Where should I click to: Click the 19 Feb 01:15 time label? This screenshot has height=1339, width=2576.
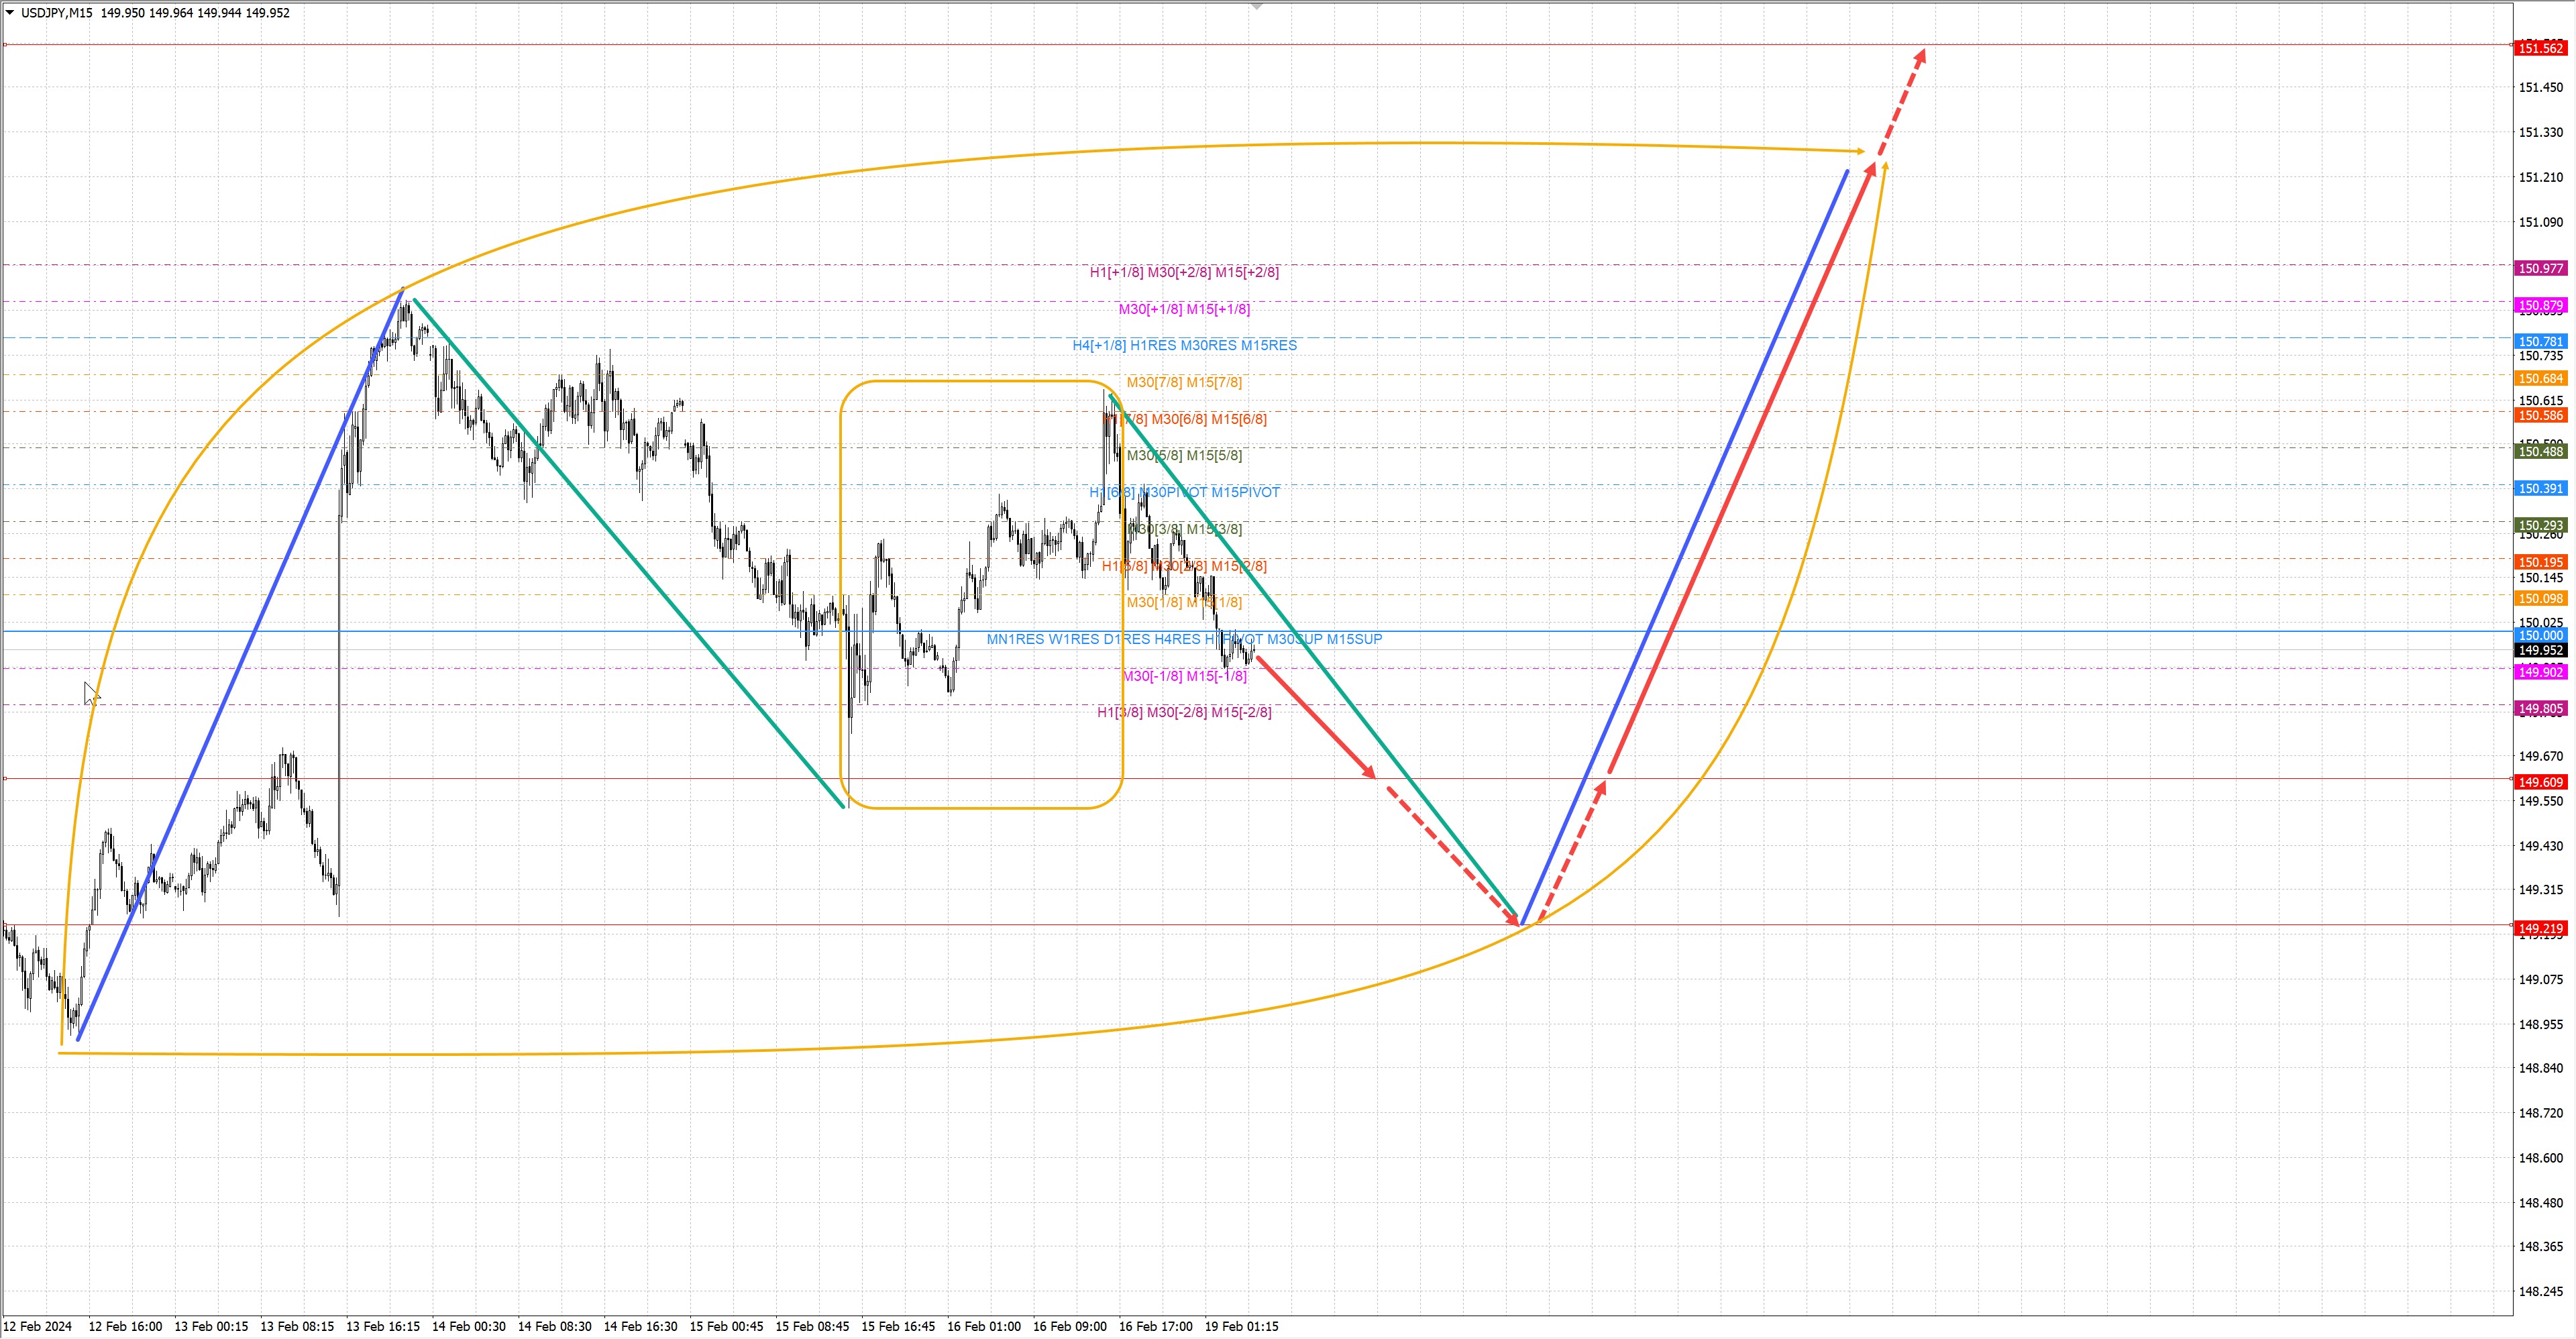tap(1241, 1326)
